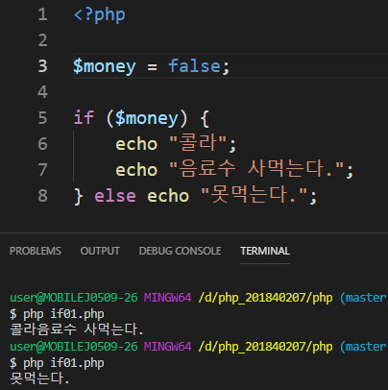
Task: Click line number 3 in the gutter
Action: pos(42,66)
